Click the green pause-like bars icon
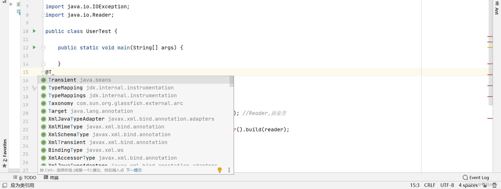The height and width of the screenshot is (189, 501). point(18,4)
